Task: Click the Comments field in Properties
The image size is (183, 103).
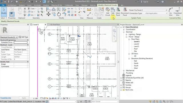Action: 21,66
